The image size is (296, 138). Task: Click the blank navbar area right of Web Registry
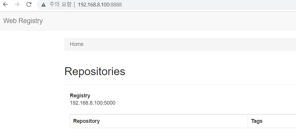tap(170, 21)
